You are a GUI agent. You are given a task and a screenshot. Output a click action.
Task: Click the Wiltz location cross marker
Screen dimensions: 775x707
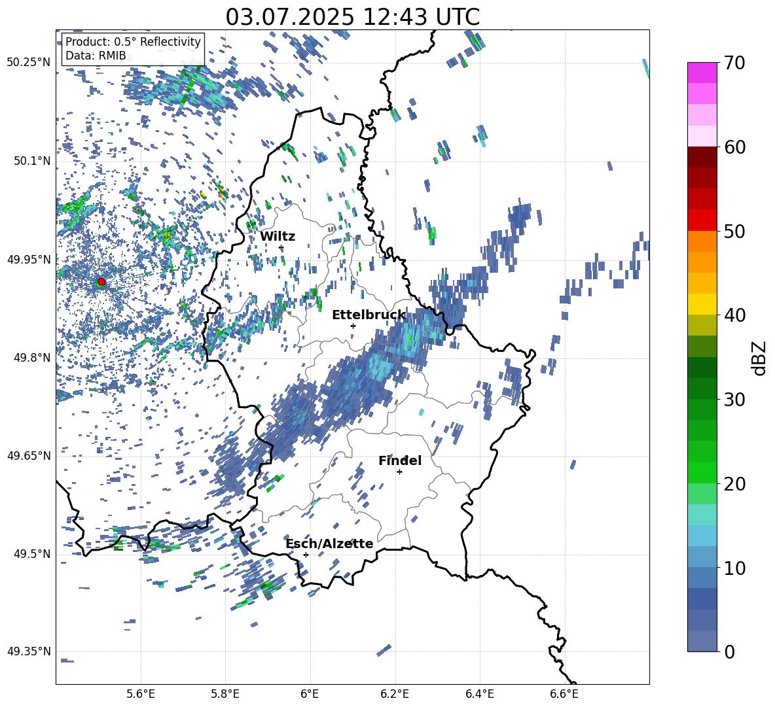click(281, 247)
